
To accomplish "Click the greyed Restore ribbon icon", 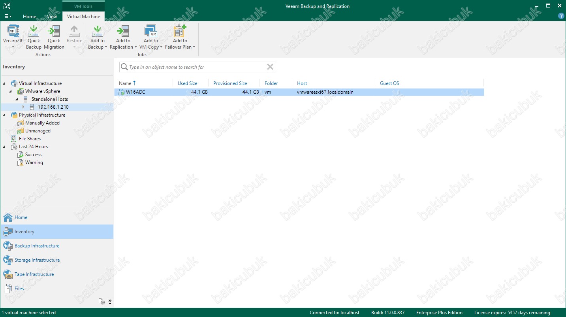I will pos(74,31).
